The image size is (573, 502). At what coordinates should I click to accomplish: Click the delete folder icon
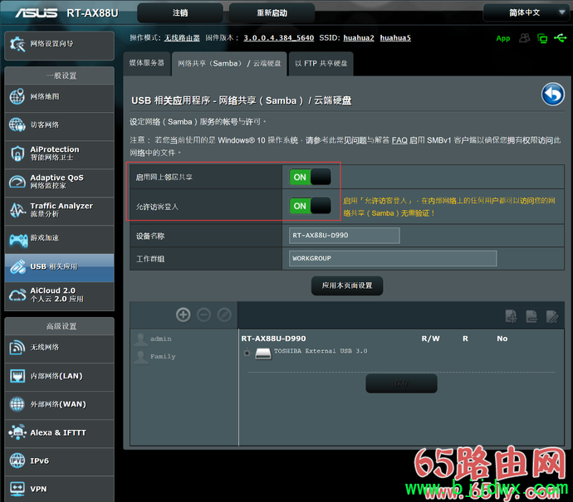[x=531, y=316]
